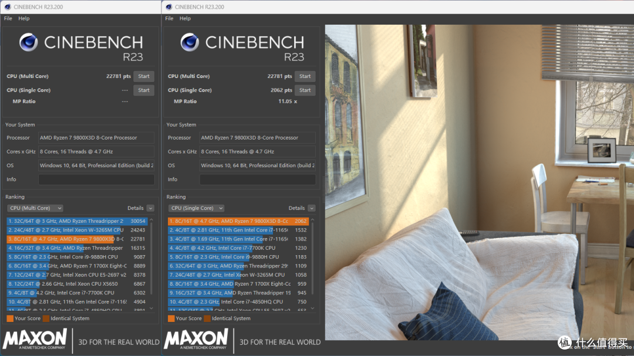
Task: Click left window ranking scrollbar thumb
Action: (x=151, y=259)
